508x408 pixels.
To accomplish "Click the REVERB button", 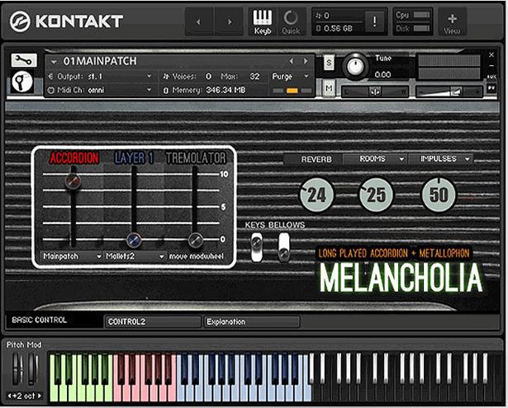I will click(x=316, y=159).
